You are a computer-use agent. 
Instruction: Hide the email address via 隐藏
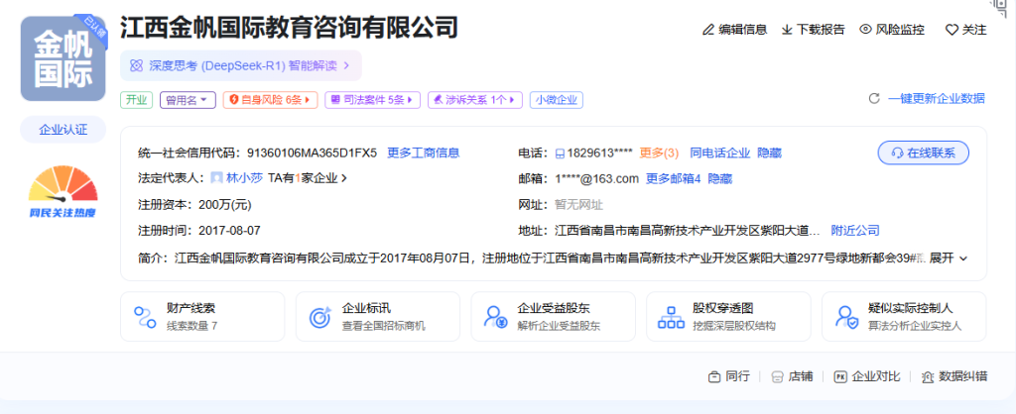click(719, 178)
